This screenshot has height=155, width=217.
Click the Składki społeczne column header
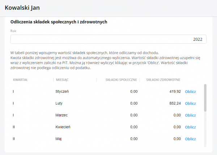pos(121,80)
